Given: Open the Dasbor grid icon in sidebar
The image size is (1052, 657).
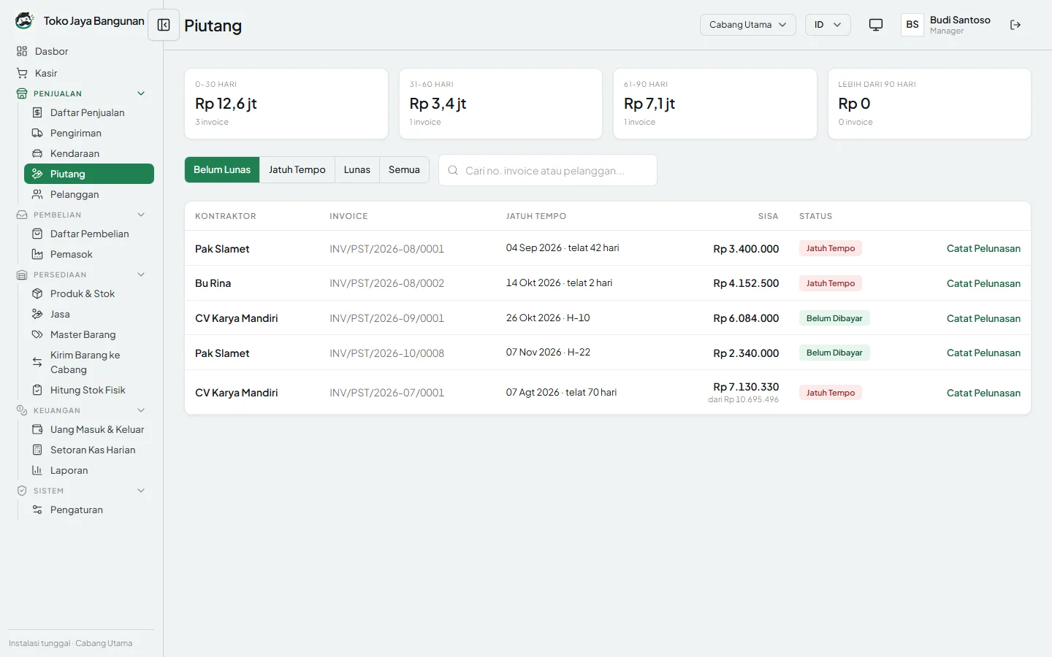Looking at the screenshot, I should [22, 51].
